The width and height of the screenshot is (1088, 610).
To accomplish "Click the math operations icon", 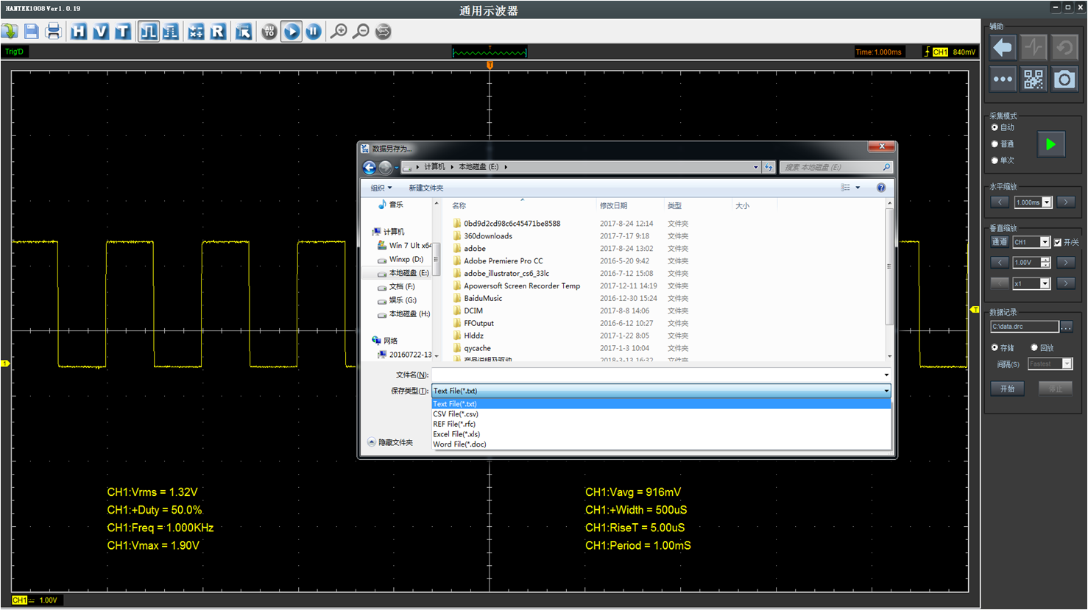I will [x=196, y=32].
